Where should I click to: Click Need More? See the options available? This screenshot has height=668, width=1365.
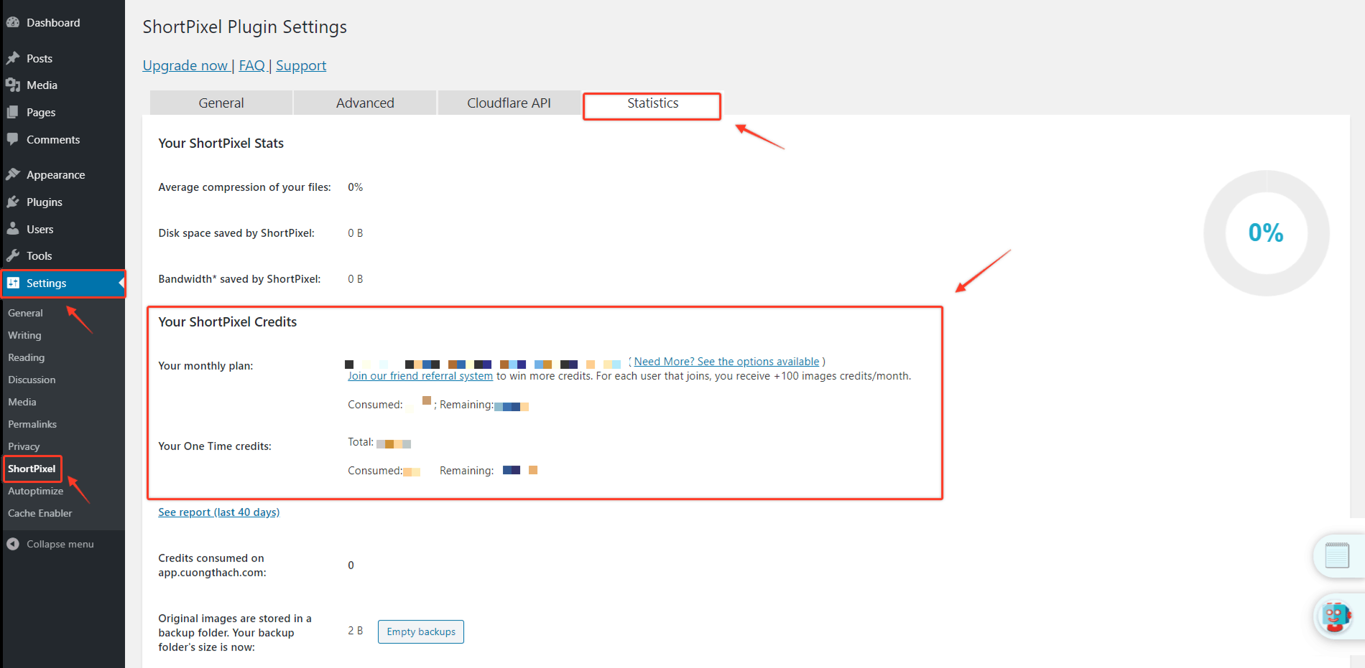click(x=726, y=362)
